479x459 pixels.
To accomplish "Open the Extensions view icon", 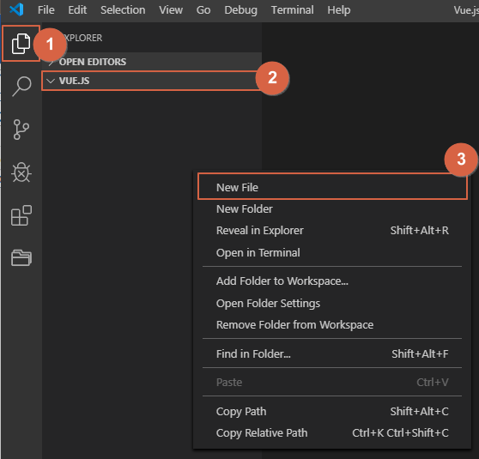I will (21, 215).
